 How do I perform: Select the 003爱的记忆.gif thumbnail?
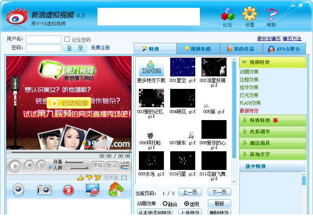point(151,98)
